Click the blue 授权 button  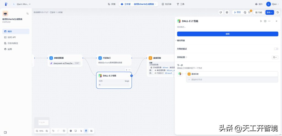pos(227,34)
